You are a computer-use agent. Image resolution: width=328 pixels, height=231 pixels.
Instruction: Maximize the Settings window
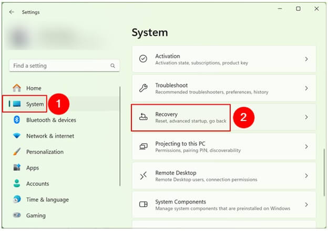[298, 8]
